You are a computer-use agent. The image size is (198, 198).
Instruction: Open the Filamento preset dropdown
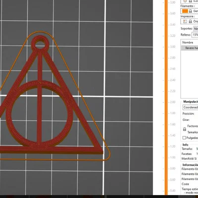point(190,11)
